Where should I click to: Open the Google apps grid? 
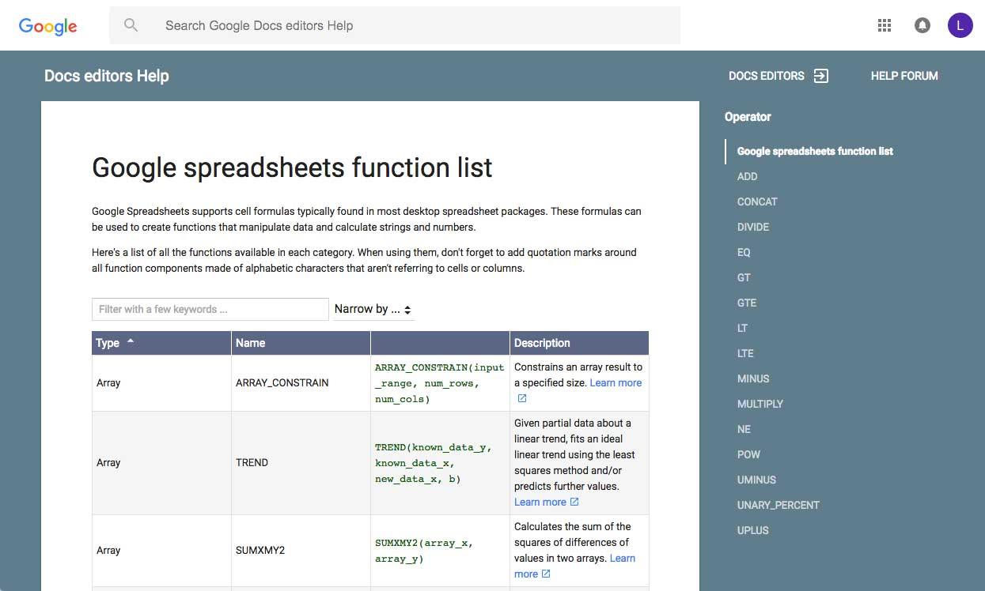pos(885,25)
